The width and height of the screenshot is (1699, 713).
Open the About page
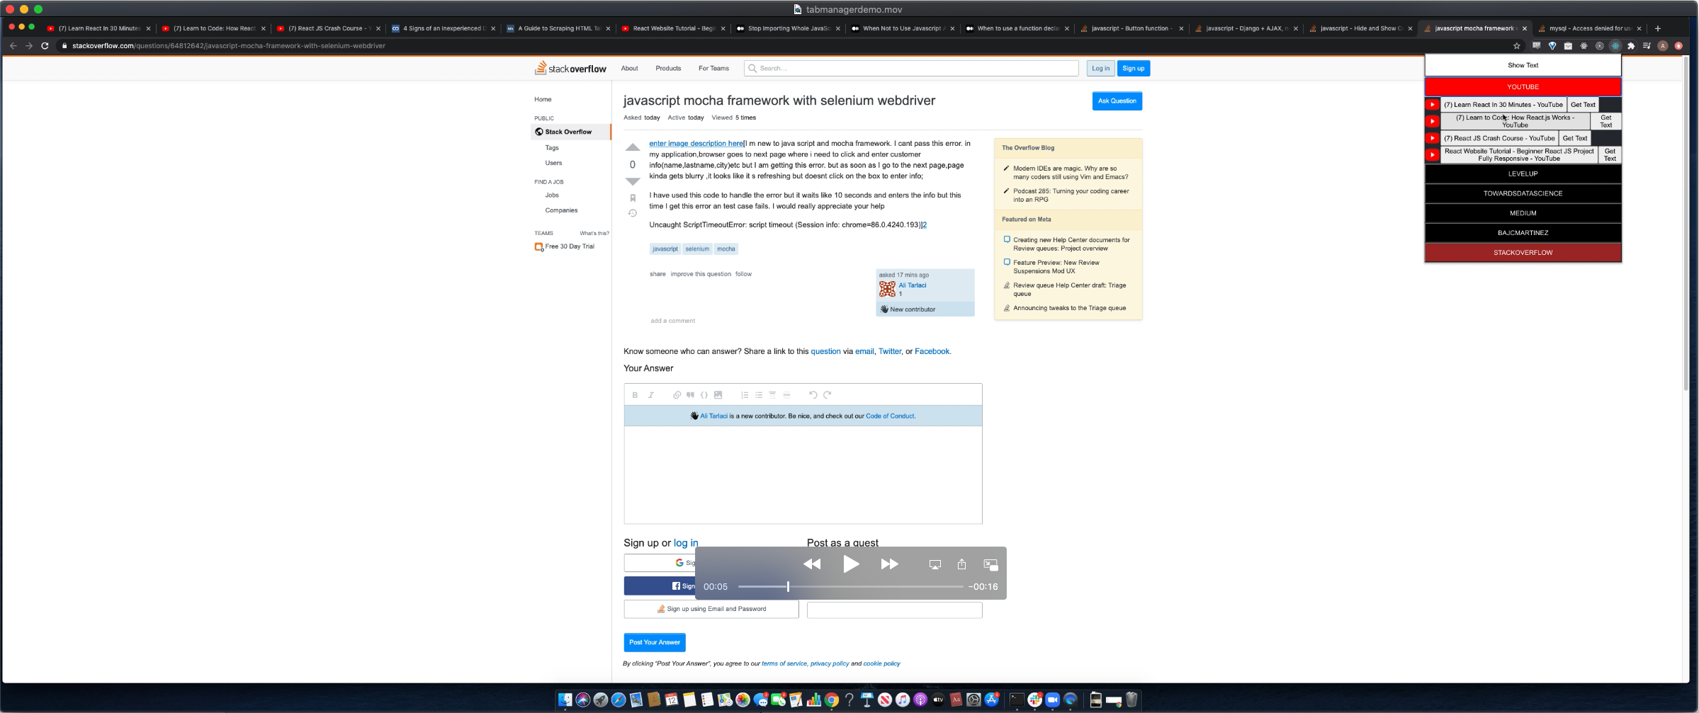click(629, 69)
